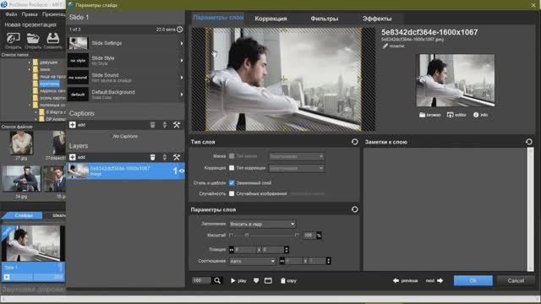Click the favorite heart icon in bottom bar
Screen dimensions: 541x304
[x=256, y=280]
